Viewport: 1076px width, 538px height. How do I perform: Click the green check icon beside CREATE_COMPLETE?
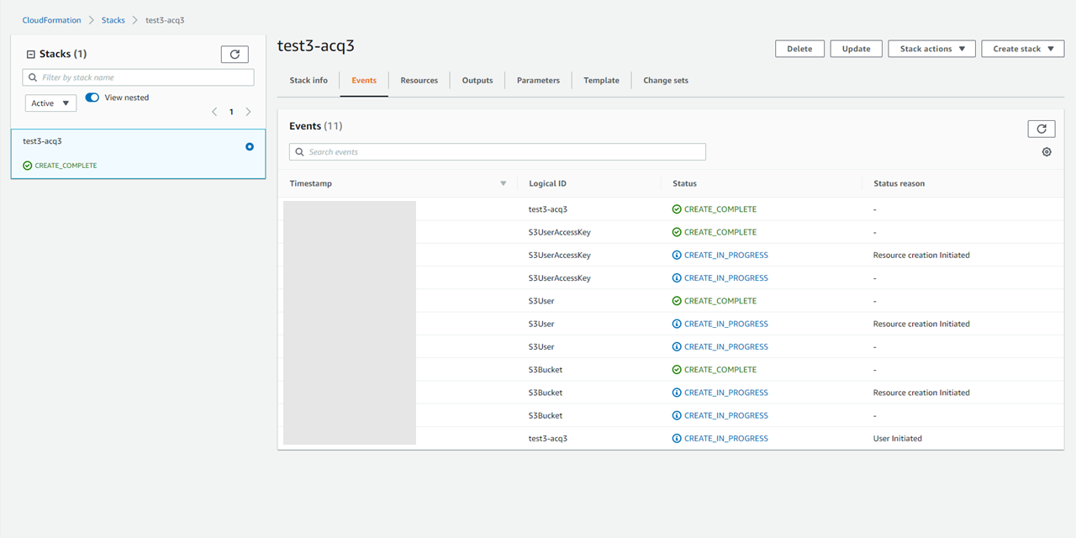(28, 165)
